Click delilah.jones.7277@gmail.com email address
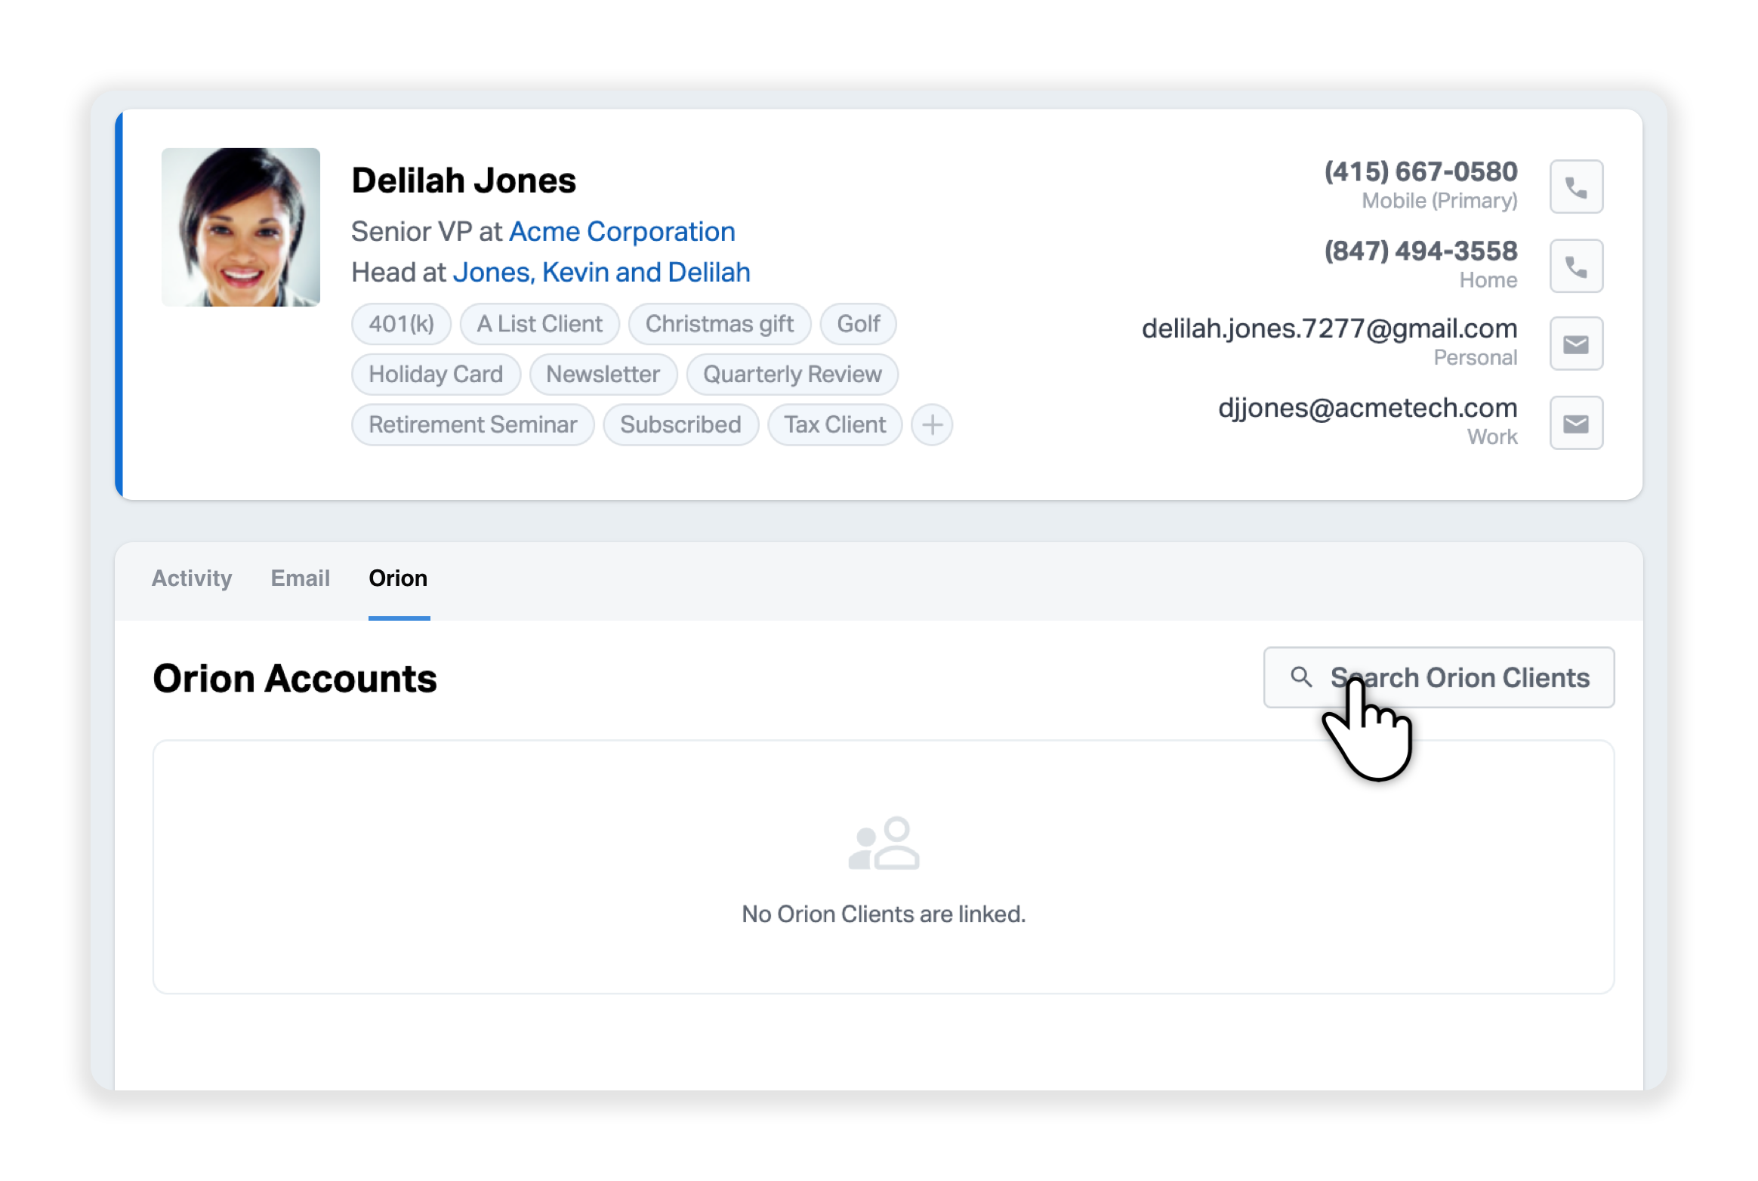Viewport: 1758px width, 1181px height. pos(1329,329)
